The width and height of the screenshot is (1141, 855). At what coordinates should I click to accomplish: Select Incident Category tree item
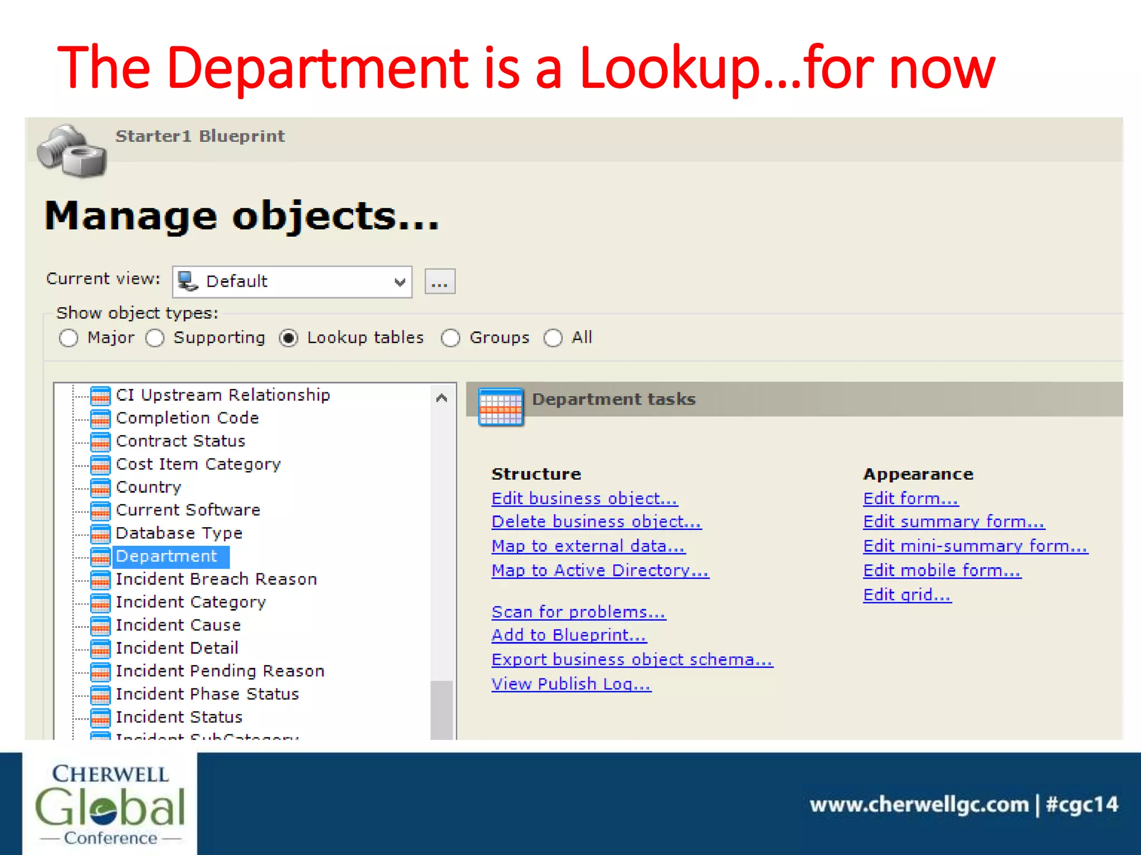191,602
